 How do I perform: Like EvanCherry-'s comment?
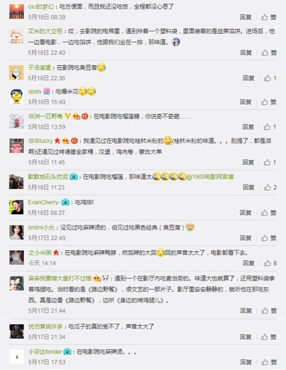268,213
